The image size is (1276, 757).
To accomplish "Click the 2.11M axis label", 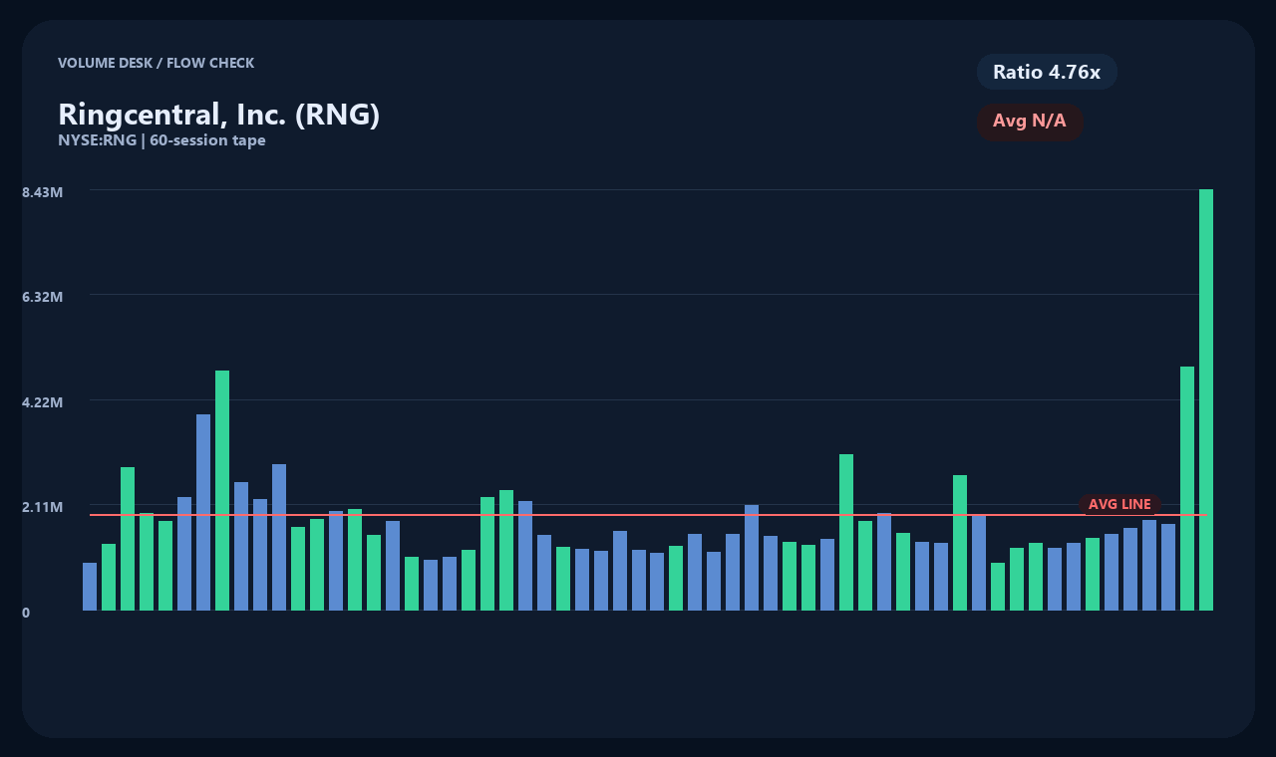I will (43, 507).
